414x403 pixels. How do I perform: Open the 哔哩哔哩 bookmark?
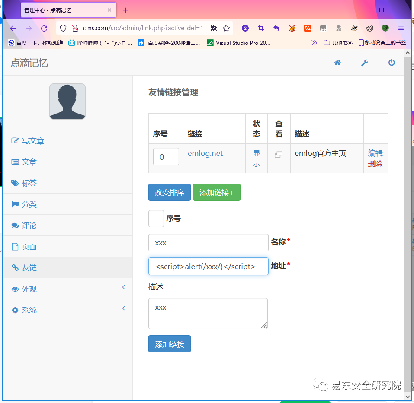pos(100,43)
